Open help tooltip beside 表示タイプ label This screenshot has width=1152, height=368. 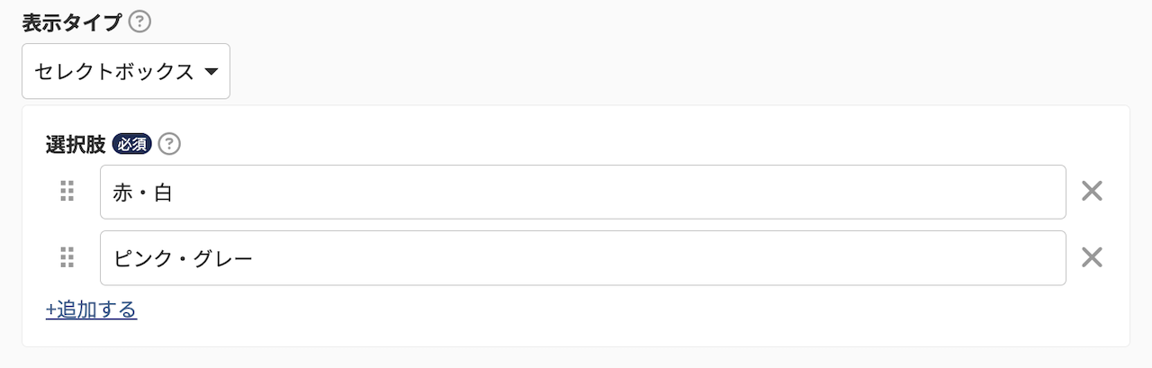click(139, 22)
